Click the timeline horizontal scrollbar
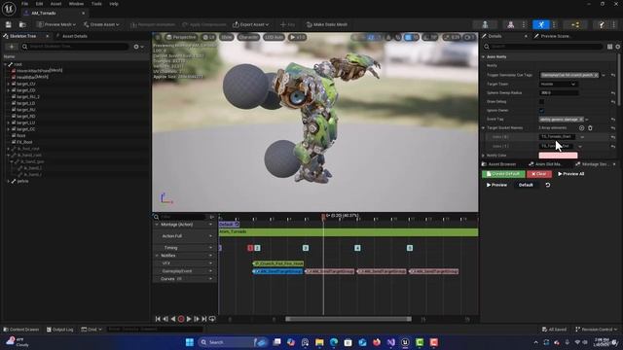 [x=348, y=319]
